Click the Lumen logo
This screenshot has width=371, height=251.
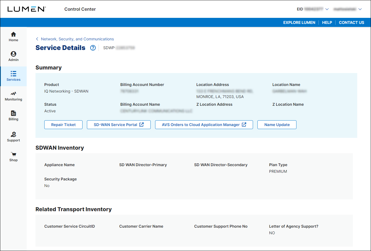(x=26, y=9)
